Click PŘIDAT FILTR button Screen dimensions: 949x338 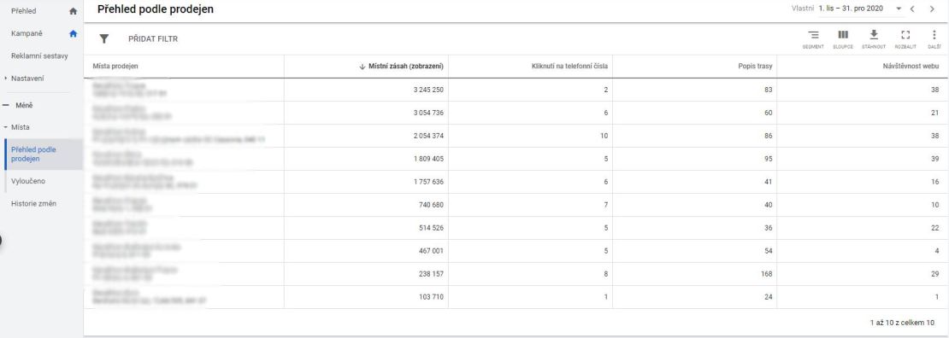tap(153, 38)
